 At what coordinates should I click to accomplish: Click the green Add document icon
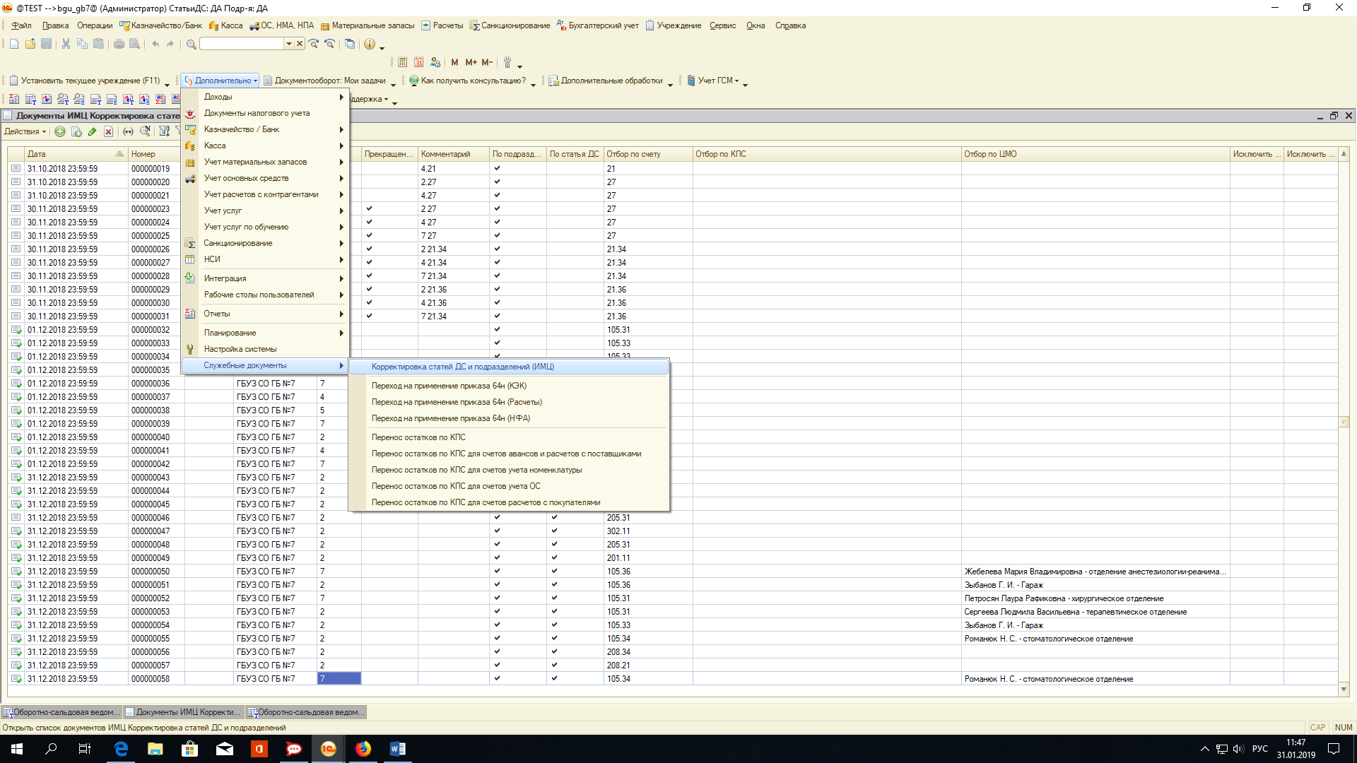click(60, 131)
